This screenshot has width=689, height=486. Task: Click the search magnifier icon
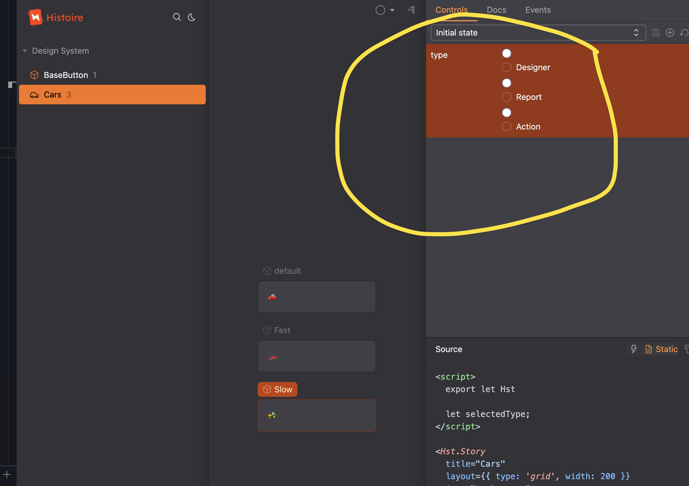177,17
